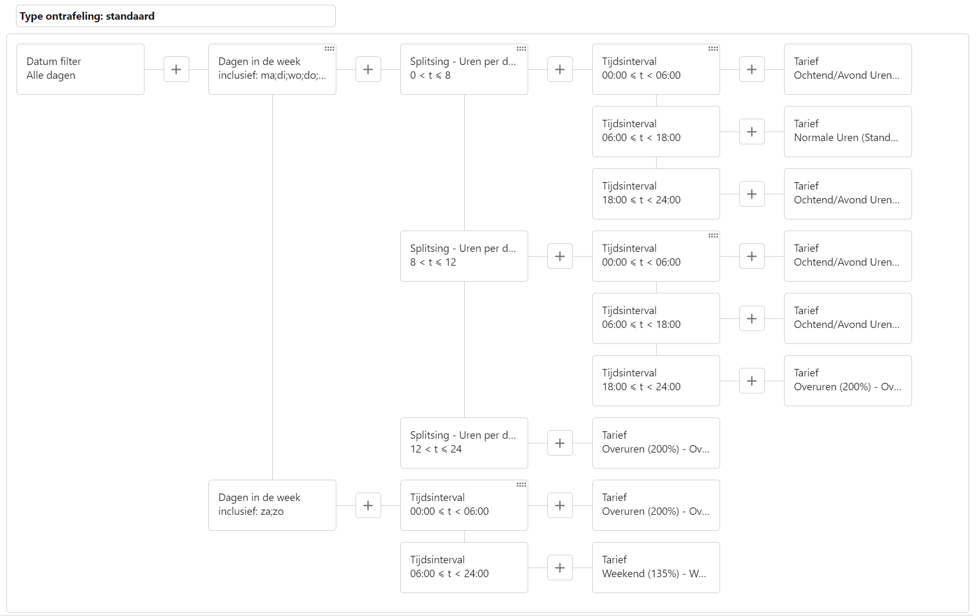
Task: Click drag handle on Splitsing 0 < t ≤ 8
Action: click(521, 48)
